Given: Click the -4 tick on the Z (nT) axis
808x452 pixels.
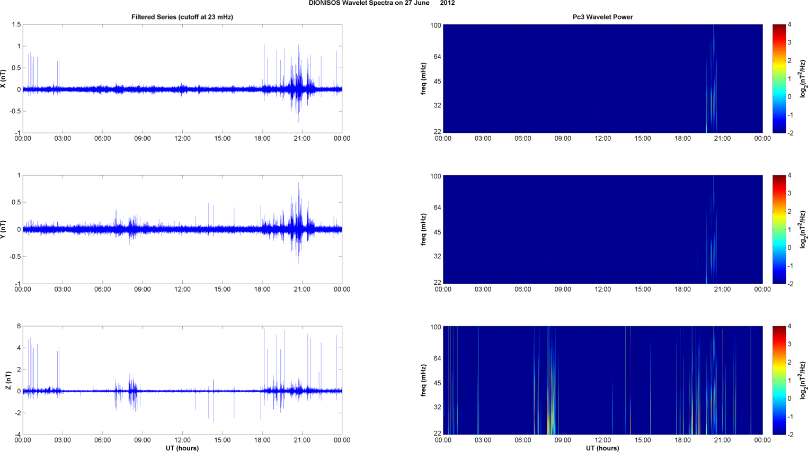Looking at the screenshot, I should pos(17,435).
